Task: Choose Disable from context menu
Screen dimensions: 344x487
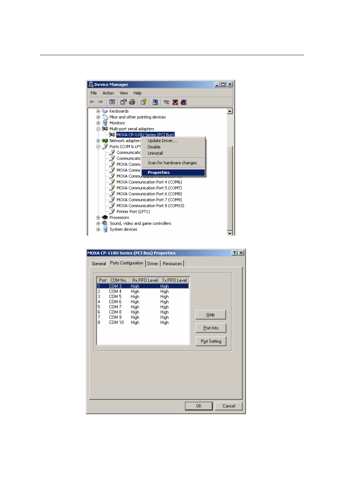Action: tap(173, 147)
